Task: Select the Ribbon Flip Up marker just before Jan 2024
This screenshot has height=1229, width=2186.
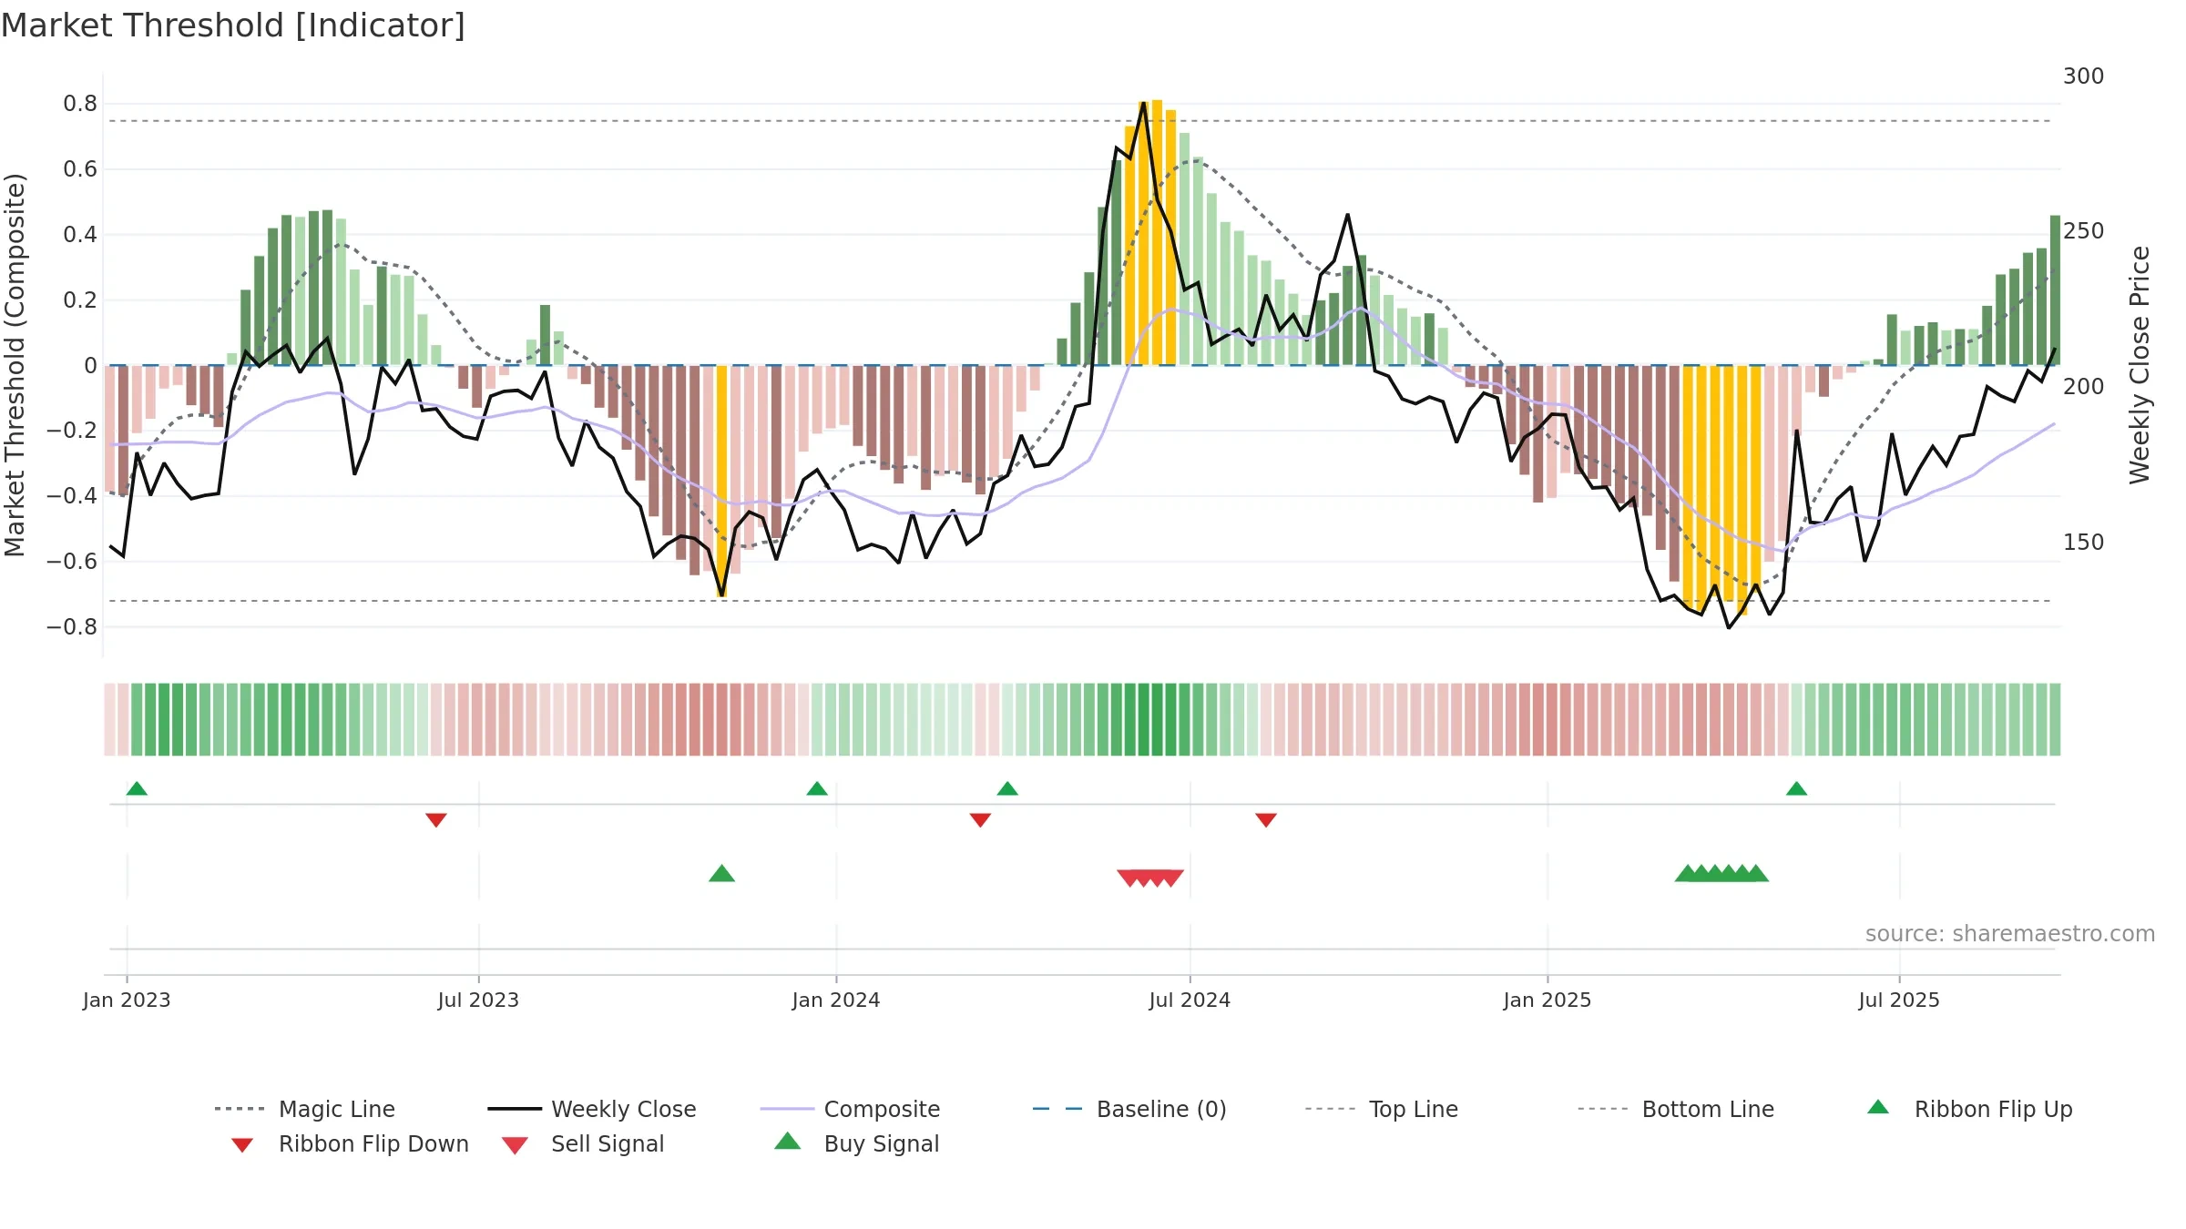Action: (x=817, y=788)
